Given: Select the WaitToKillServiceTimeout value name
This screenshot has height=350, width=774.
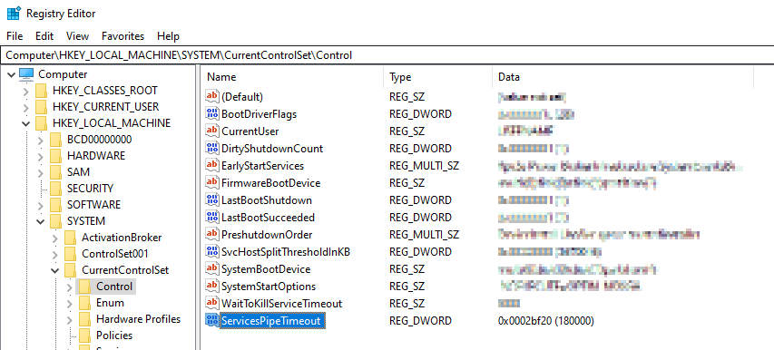Looking at the screenshot, I should [x=282, y=304].
